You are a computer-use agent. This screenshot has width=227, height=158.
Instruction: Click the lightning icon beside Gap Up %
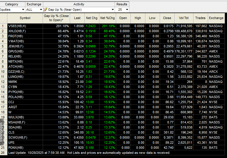pyautogui.click(x=45, y=10)
